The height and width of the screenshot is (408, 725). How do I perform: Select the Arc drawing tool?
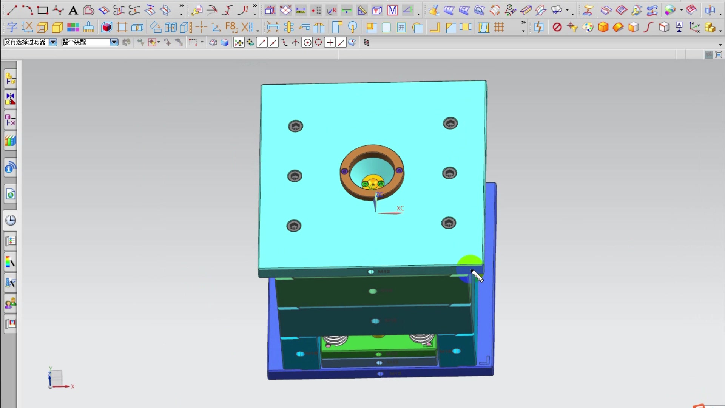pyautogui.click(x=27, y=10)
